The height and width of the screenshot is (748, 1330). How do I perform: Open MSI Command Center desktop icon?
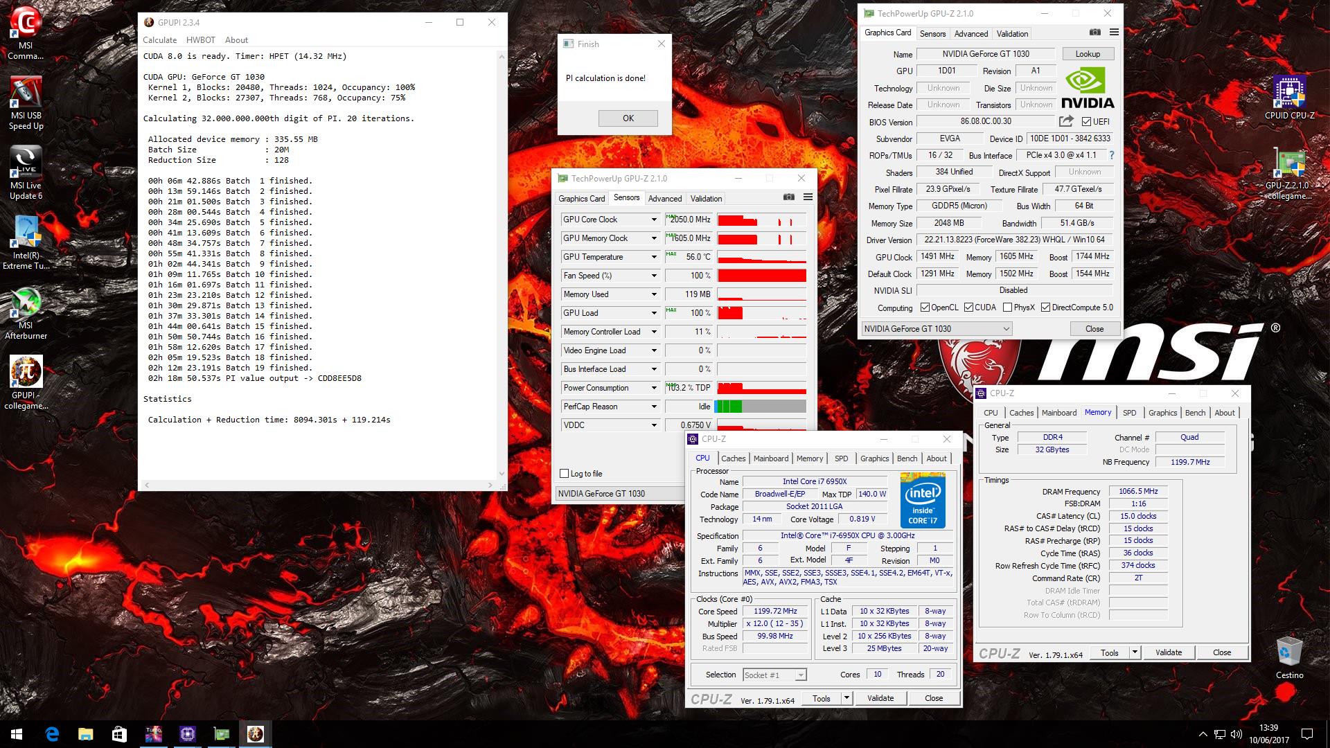[x=26, y=33]
